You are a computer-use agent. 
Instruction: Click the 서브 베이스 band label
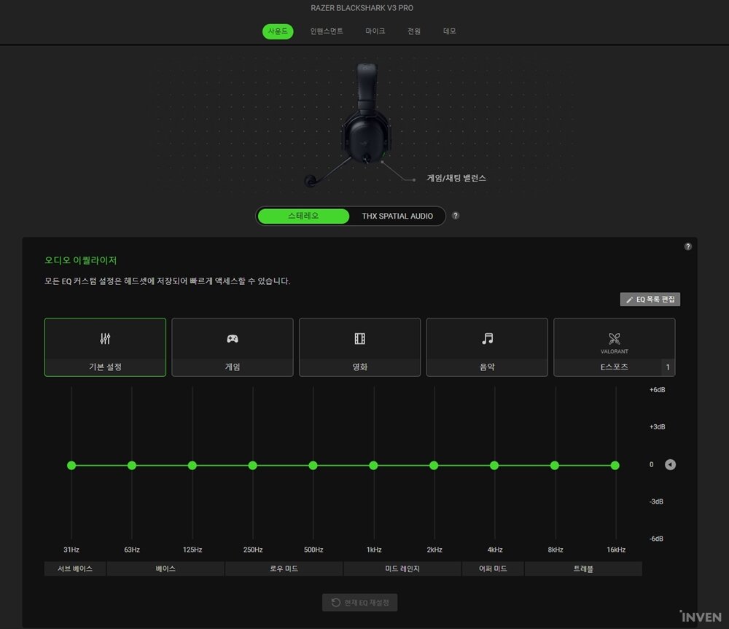pos(75,569)
